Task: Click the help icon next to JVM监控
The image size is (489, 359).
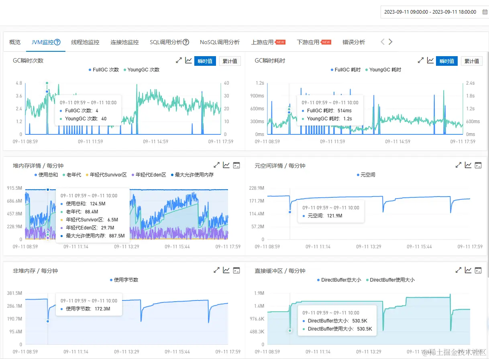Action: 57,42
